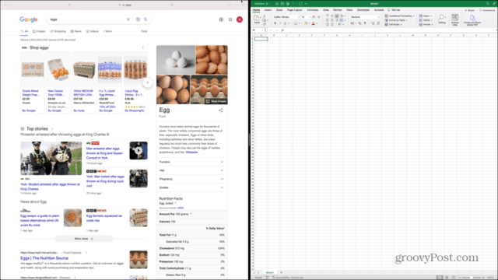Open the Cell Styles dropdown

click(394, 24)
